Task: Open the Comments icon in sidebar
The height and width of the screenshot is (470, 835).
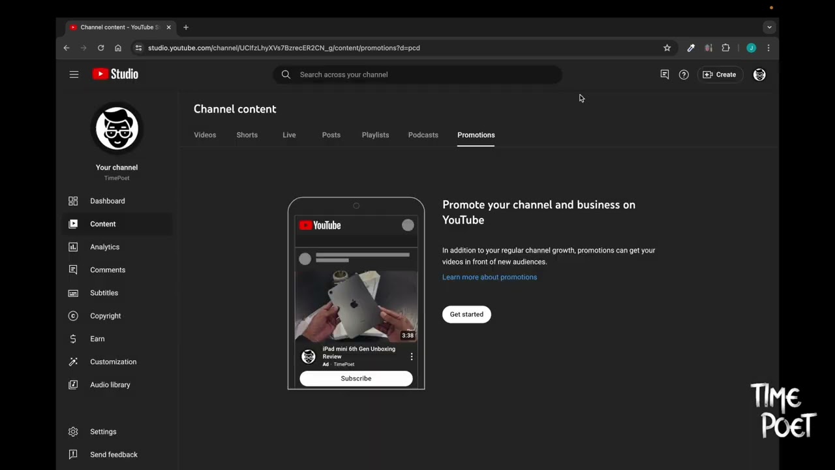Action: pyautogui.click(x=73, y=270)
